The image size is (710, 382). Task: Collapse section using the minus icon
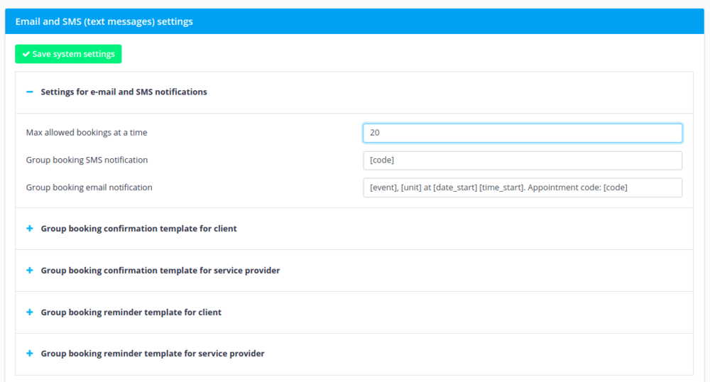coord(30,92)
